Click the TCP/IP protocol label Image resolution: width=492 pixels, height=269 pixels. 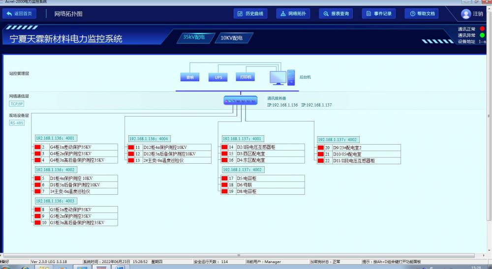[16, 104]
